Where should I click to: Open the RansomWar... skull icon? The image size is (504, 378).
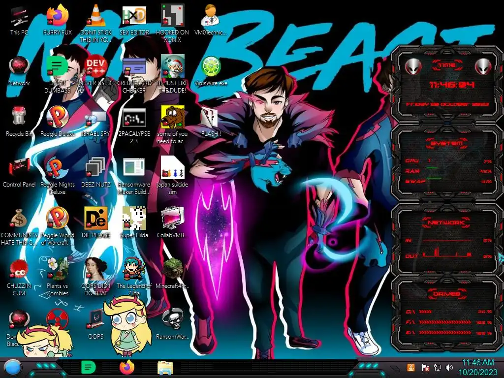172,324
